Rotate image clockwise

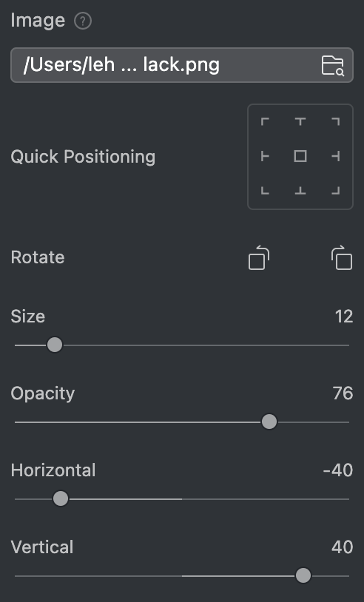tap(342, 257)
